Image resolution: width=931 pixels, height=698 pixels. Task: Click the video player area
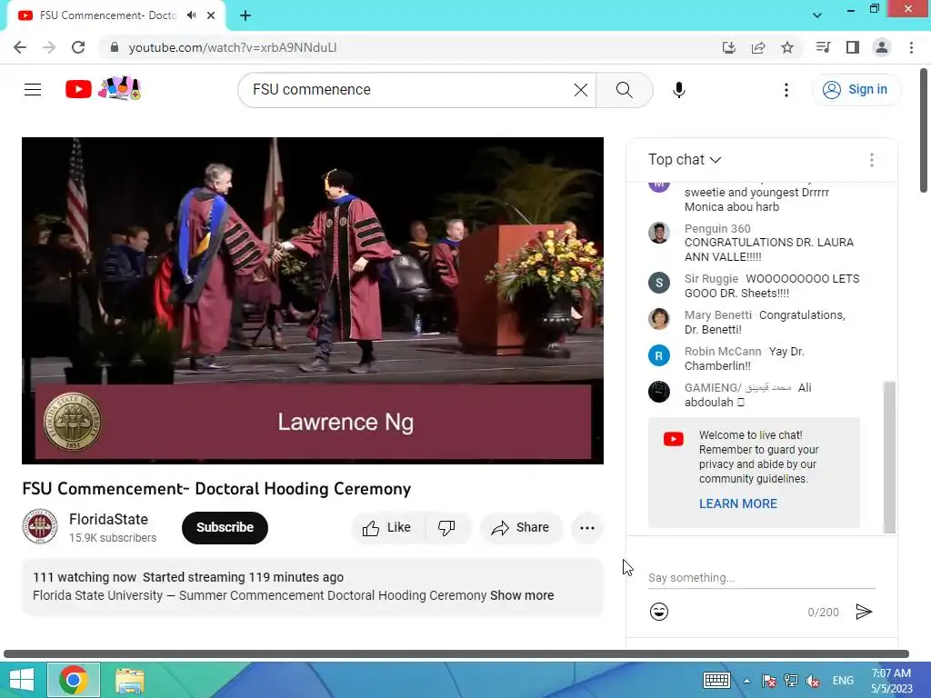pyautogui.click(x=313, y=300)
